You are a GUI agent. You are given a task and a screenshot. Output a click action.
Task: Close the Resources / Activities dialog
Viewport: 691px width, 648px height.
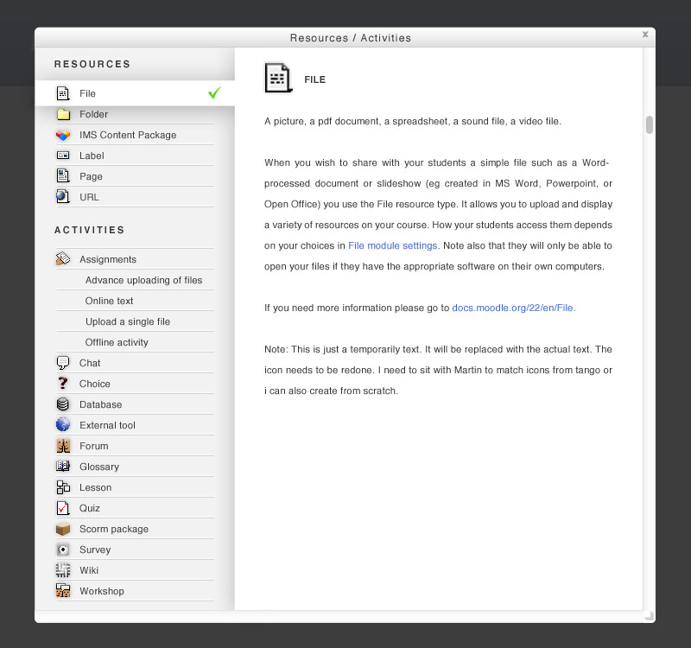(x=645, y=35)
